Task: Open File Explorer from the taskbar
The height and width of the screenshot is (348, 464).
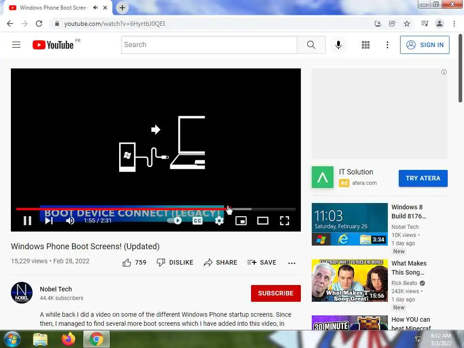Action: pyautogui.click(x=40, y=339)
